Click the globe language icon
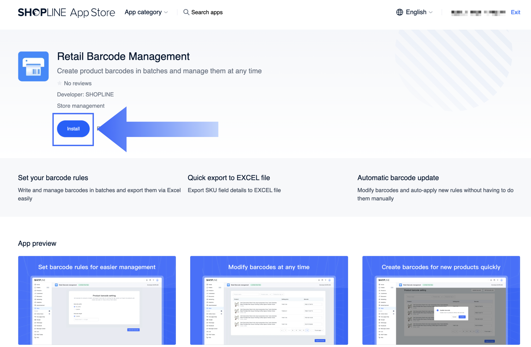Screen dimensions: 531x347 coord(399,12)
